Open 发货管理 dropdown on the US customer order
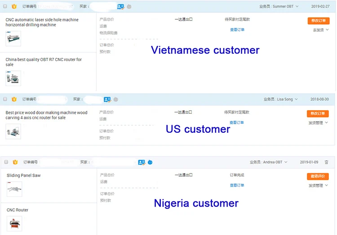The image size is (337, 235). pos(318,122)
